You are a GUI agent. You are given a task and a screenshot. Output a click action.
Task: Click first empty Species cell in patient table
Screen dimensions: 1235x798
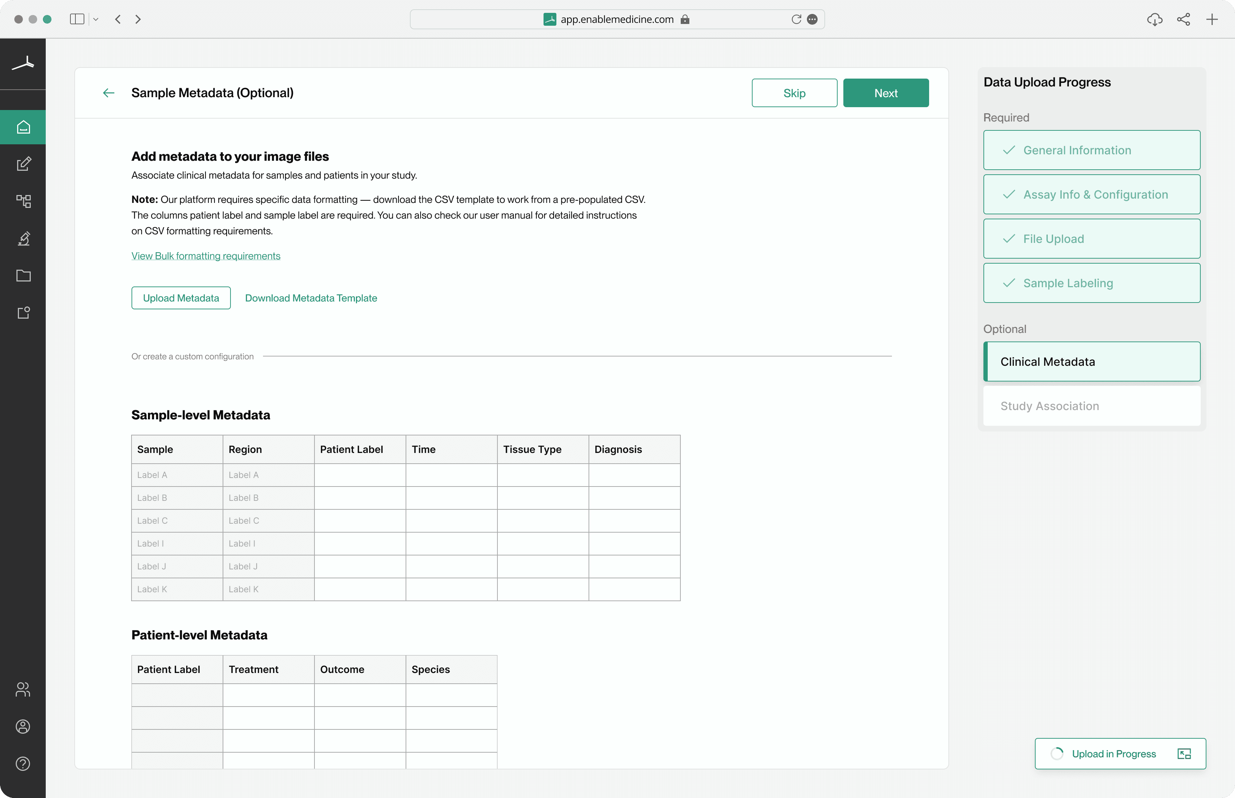click(451, 695)
